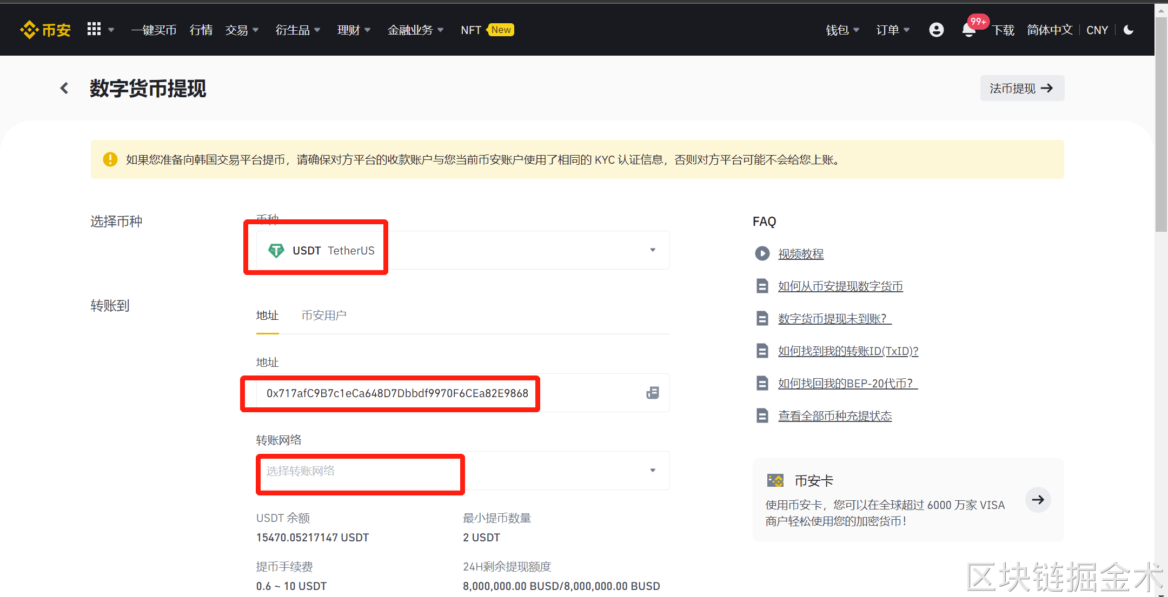Open the notifications bell icon
The width and height of the screenshot is (1168, 597).
click(968, 30)
